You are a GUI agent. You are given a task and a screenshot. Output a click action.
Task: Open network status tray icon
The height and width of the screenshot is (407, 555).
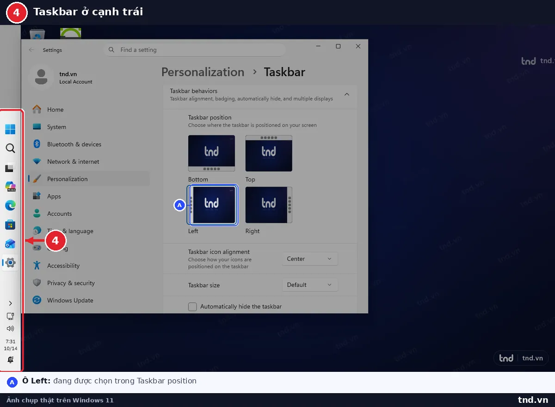pos(10,316)
